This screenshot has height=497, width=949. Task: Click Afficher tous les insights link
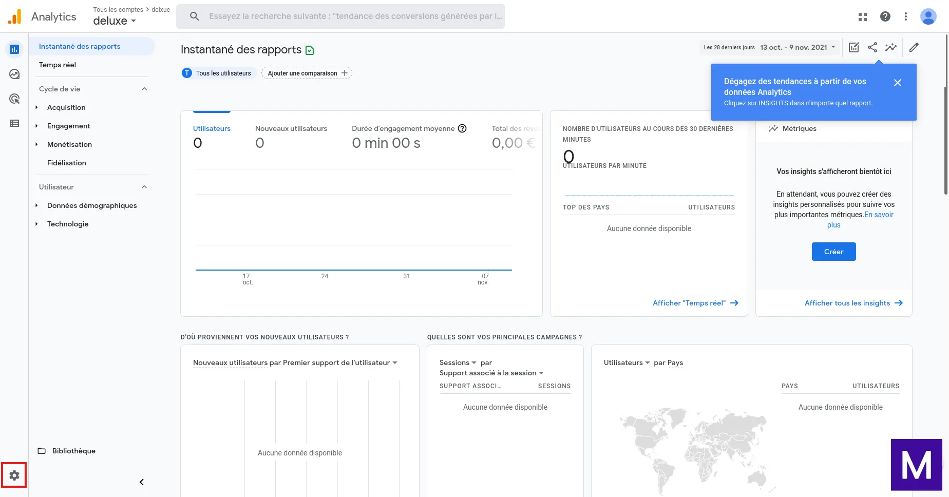[x=853, y=303]
